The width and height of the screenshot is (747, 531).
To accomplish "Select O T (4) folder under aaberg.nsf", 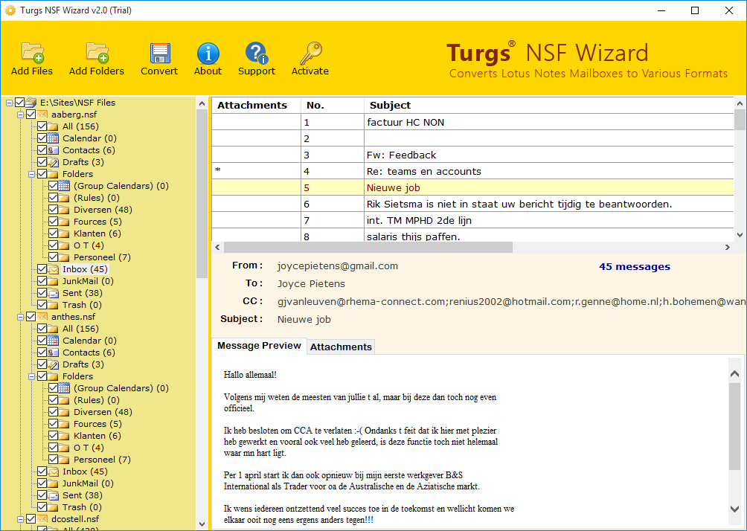I will [x=89, y=245].
